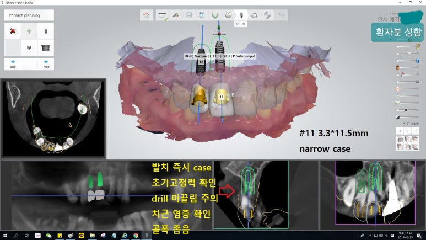Adjust the brown cylinder visibility slider
The width and height of the screenshot is (426, 240).
coord(408,67)
